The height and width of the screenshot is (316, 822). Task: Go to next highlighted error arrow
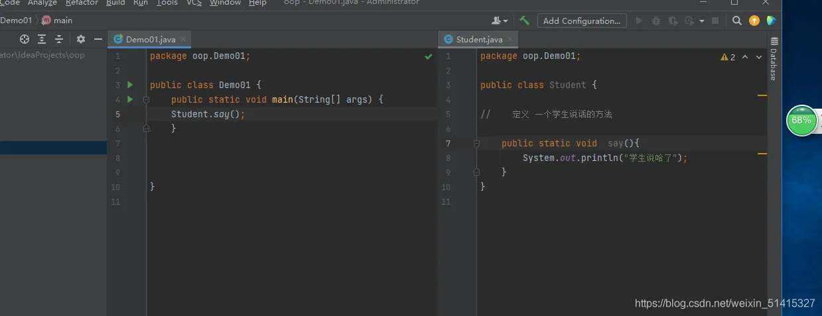[x=758, y=57]
